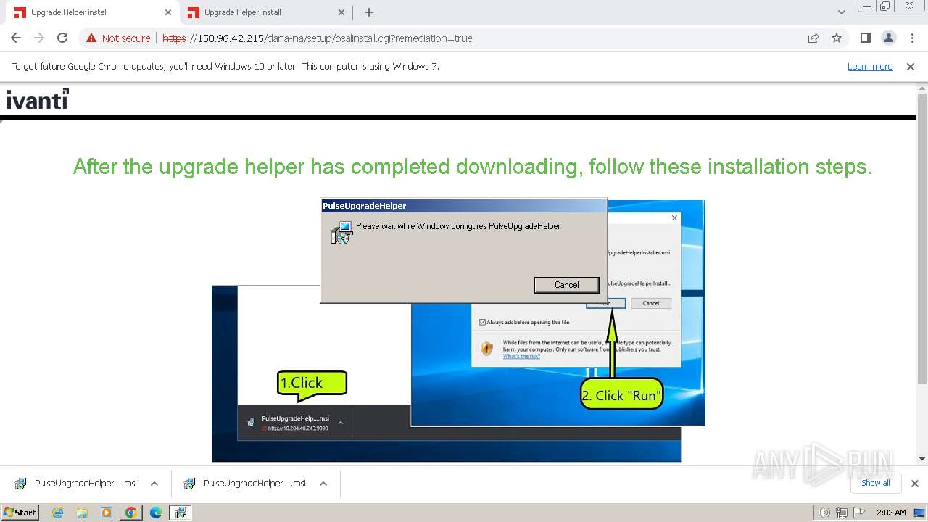This screenshot has height=522, width=928.
Task: Click the ivanti logo
Action: (x=38, y=99)
